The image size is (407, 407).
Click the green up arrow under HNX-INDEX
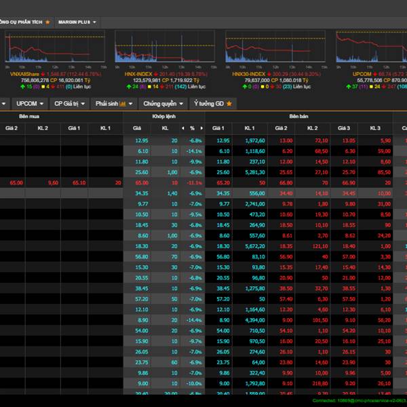click(x=129, y=87)
